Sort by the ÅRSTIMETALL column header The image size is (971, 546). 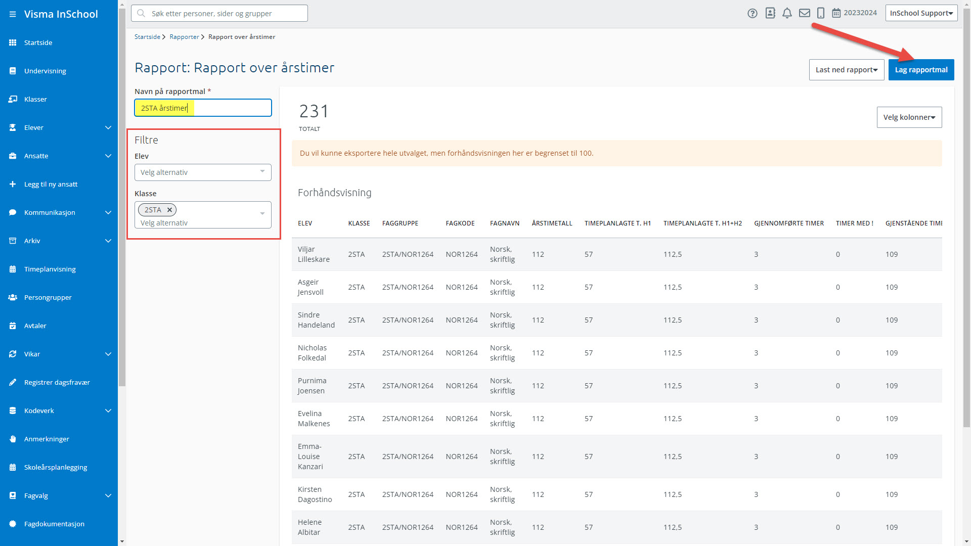click(x=552, y=223)
